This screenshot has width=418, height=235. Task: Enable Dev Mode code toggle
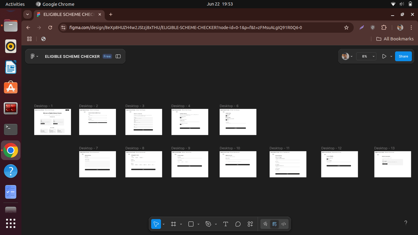(x=284, y=224)
